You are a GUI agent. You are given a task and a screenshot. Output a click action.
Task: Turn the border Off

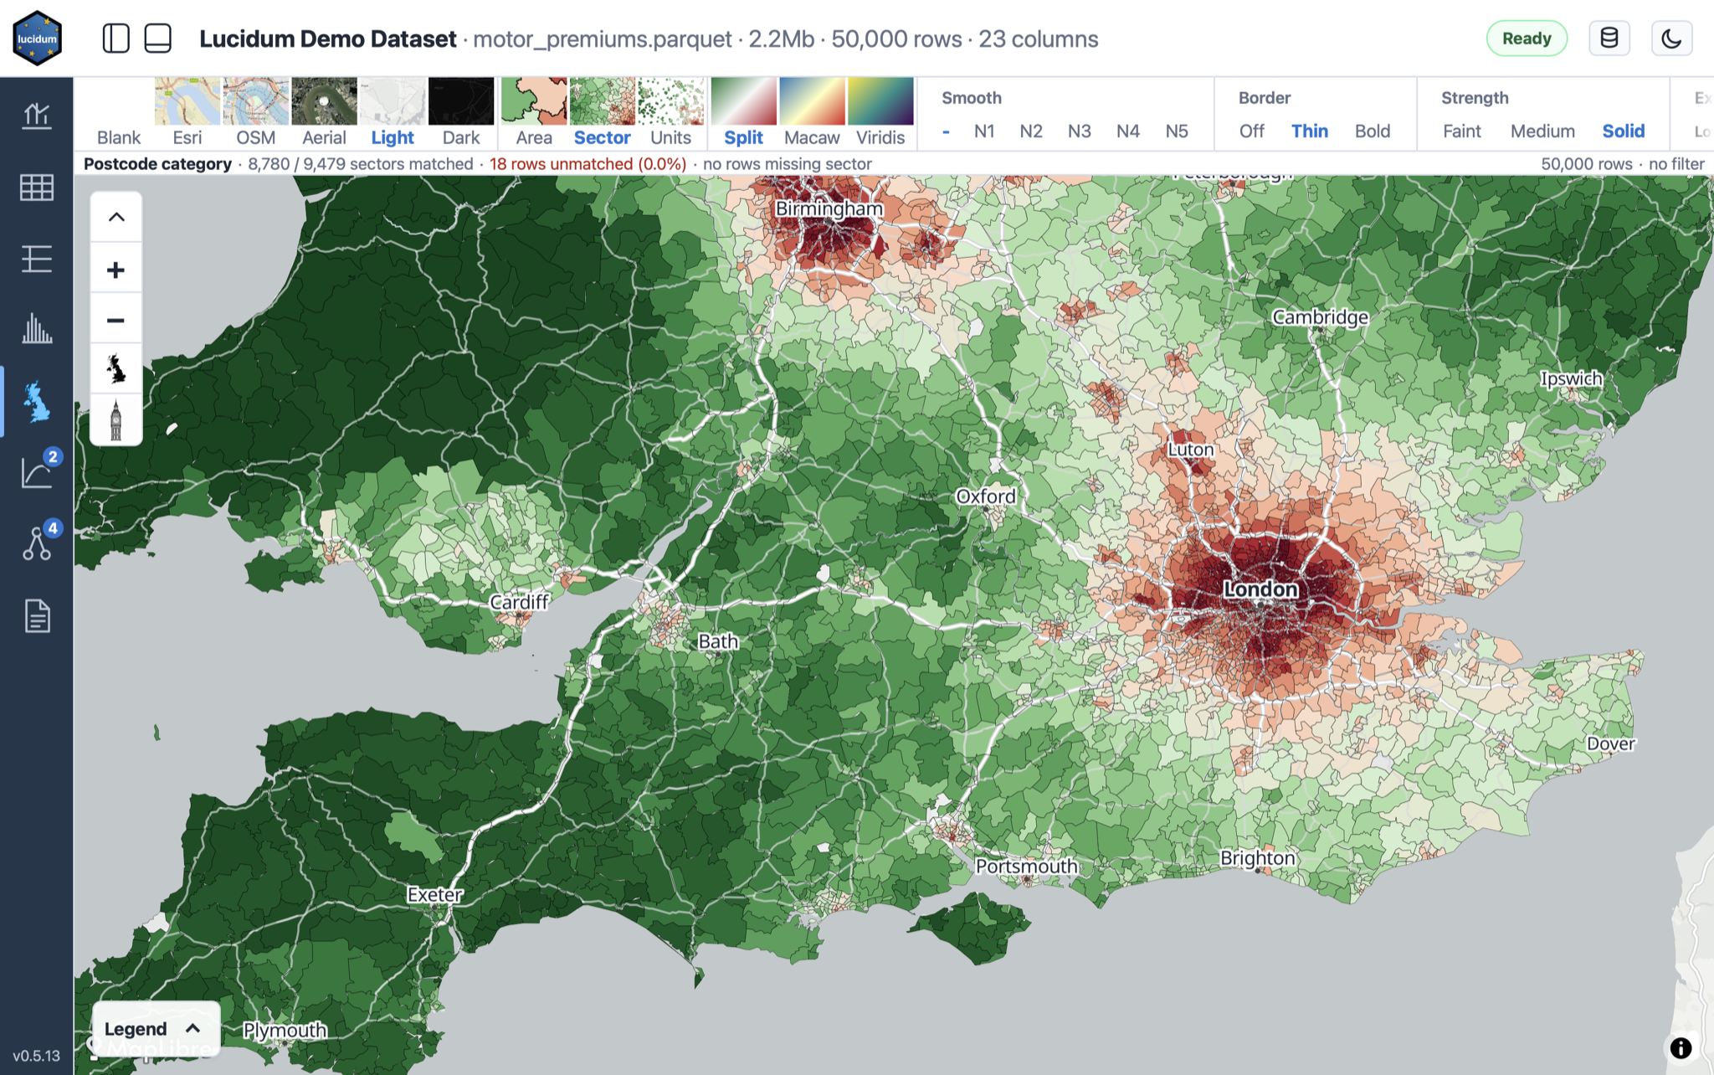(x=1252, y=131)
